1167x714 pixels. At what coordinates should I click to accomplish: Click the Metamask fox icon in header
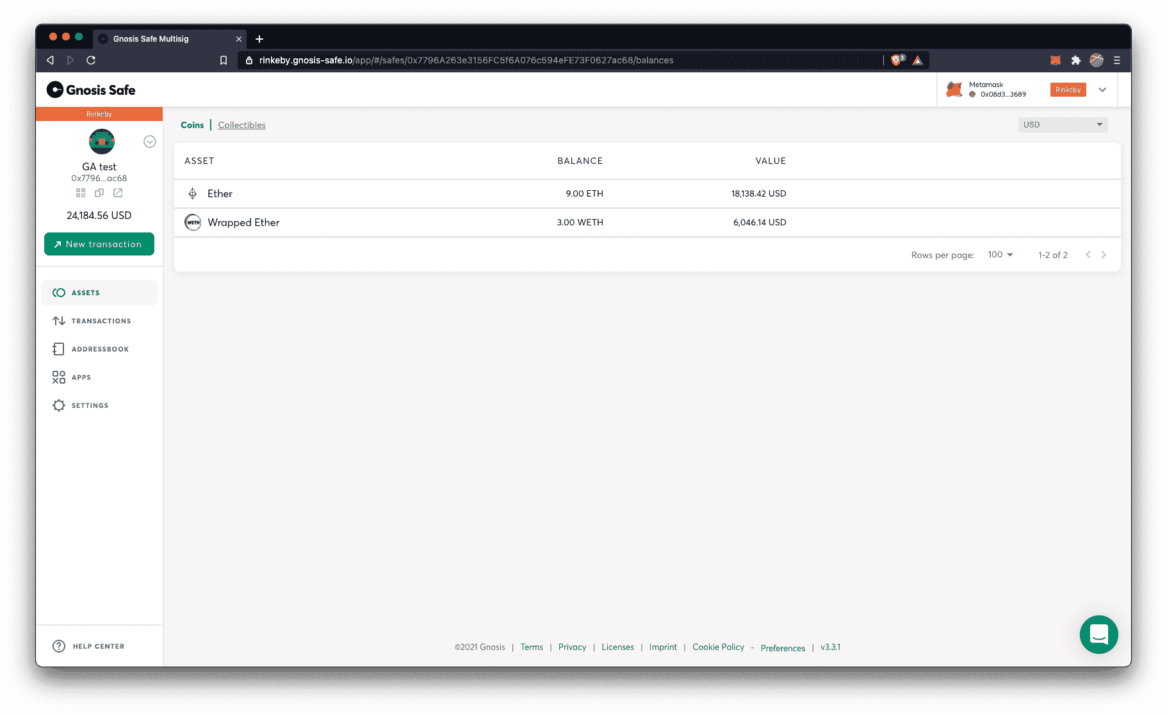(954, 90)
